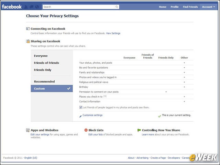Click 'Contact information' row label
Screen dimensions: 220x165
coord(90,102)
